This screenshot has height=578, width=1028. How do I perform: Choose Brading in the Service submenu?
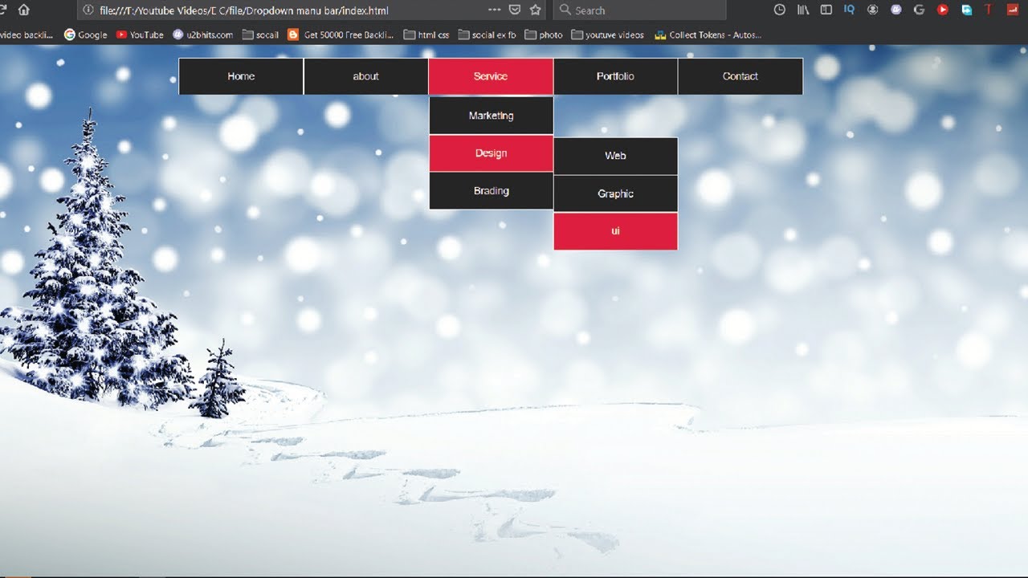point(491,191)
